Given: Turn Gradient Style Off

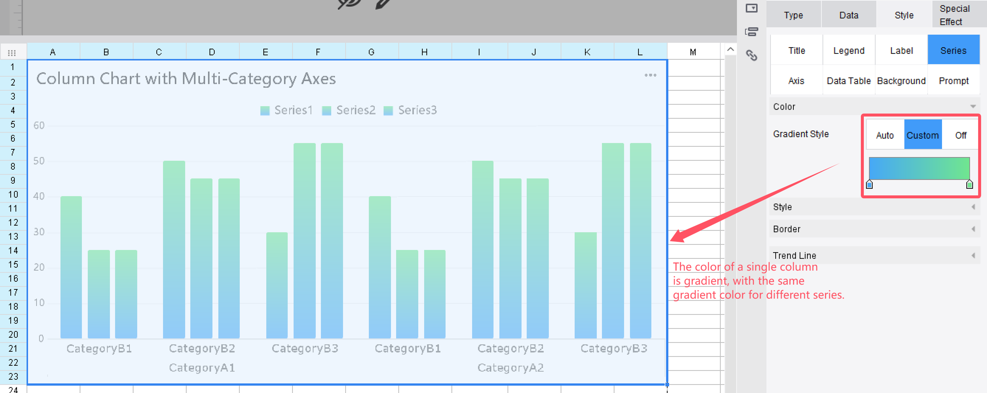Looking at the screenshot, I should [960, 135].
